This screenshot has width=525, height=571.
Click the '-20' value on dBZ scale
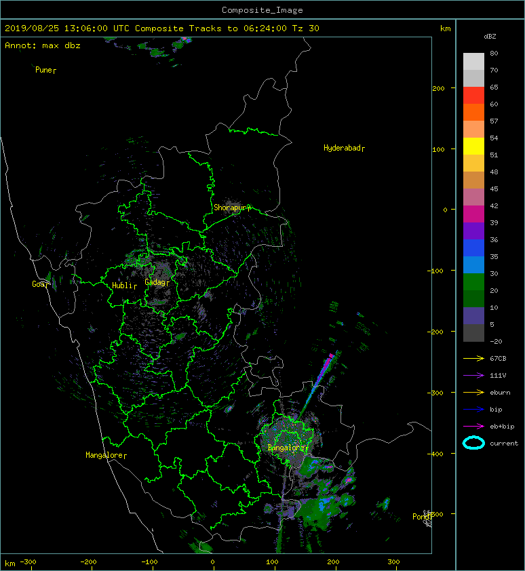coord(496,341)
